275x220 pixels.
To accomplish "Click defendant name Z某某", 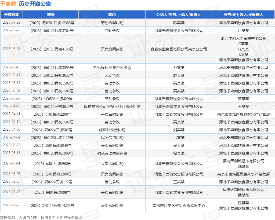I will click(x=243, y=54).
